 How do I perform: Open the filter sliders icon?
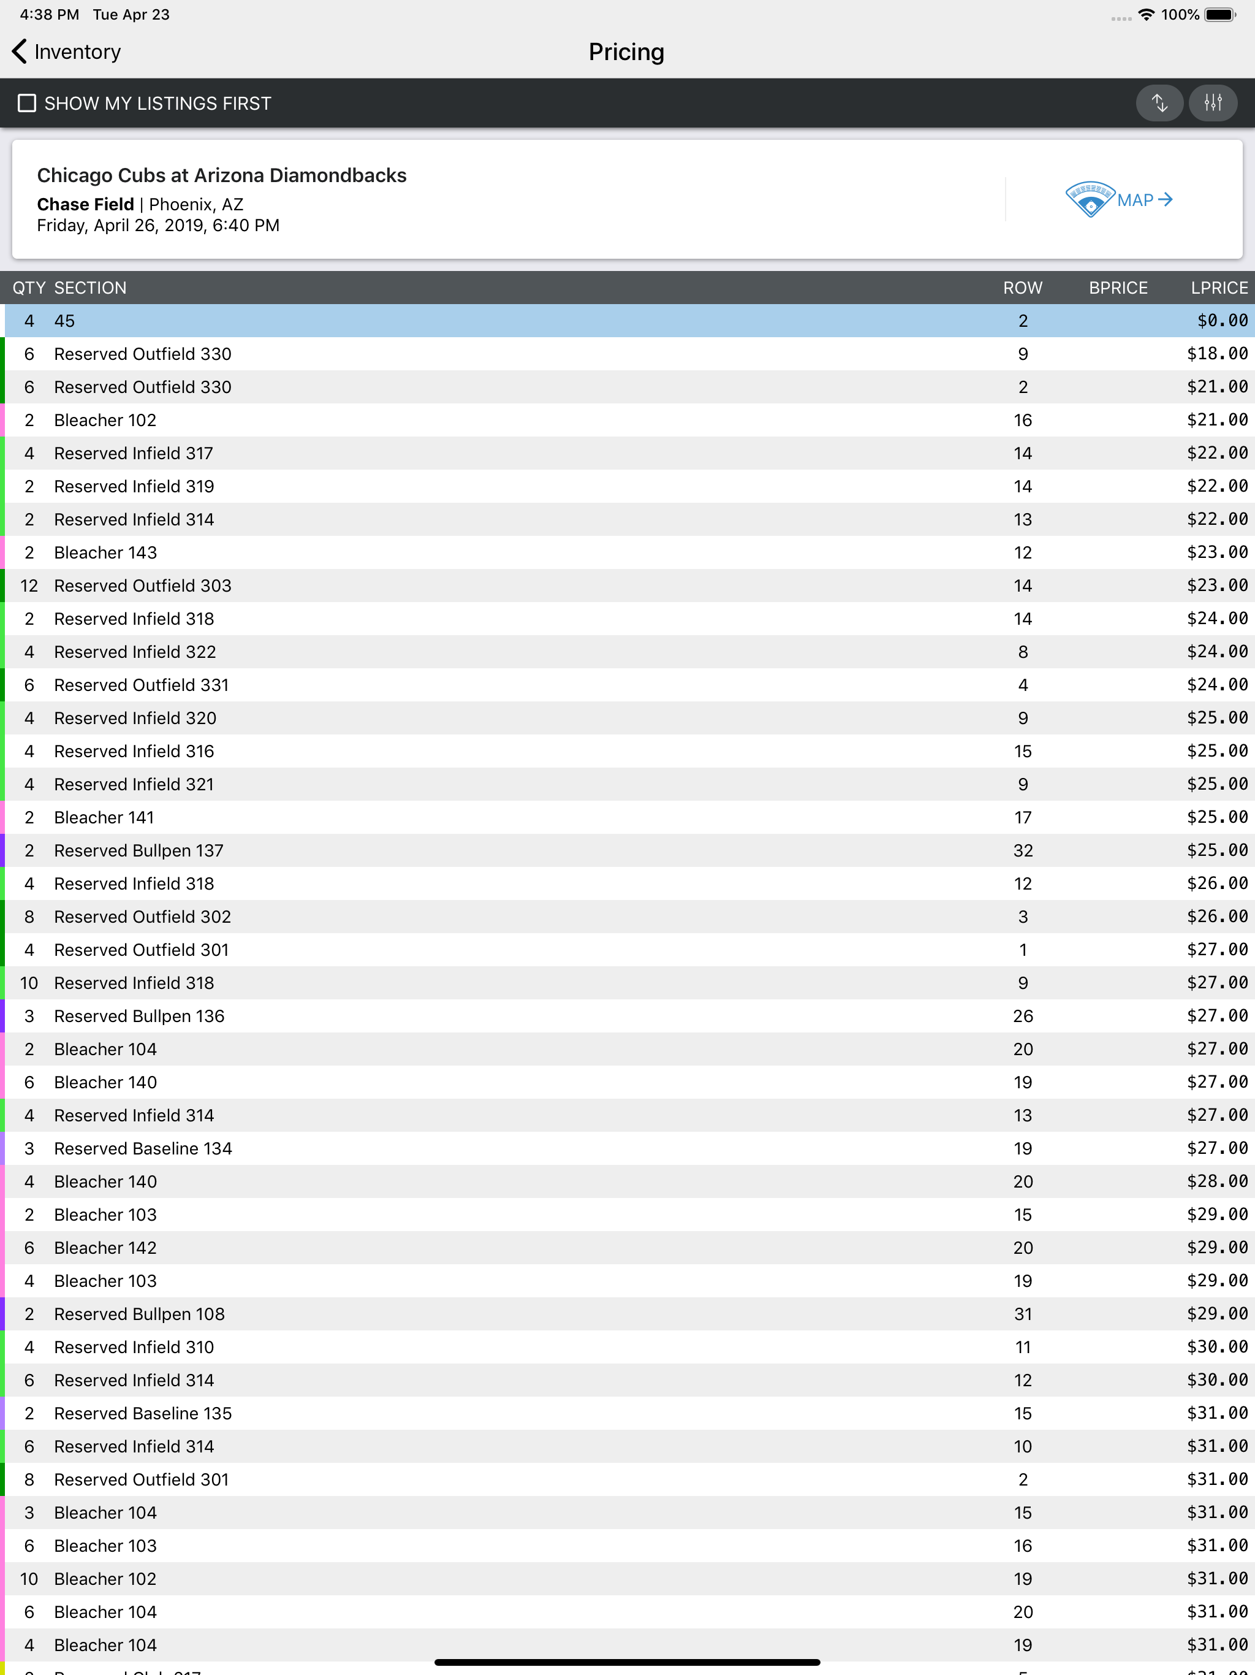[x=1213, y=103]
